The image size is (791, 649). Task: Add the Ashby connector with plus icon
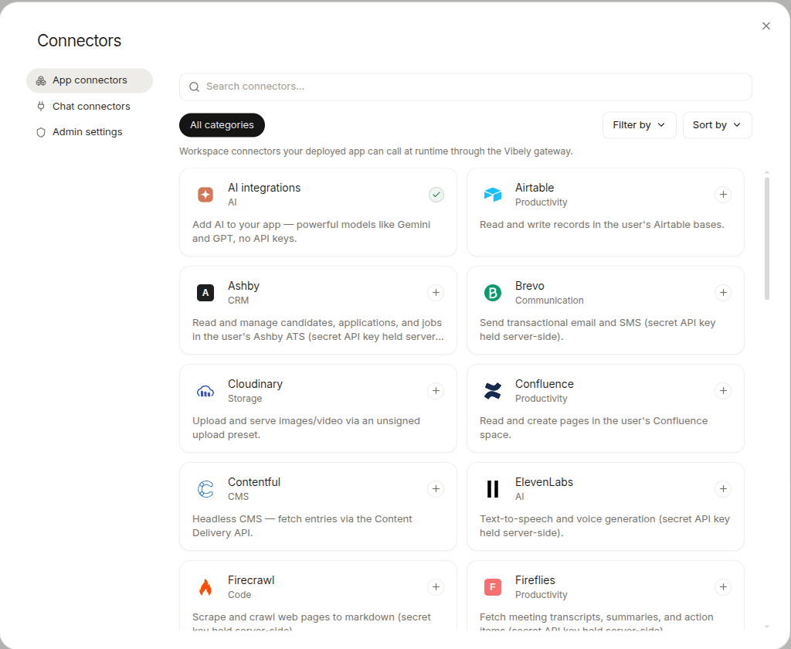(x=436, y=293)
